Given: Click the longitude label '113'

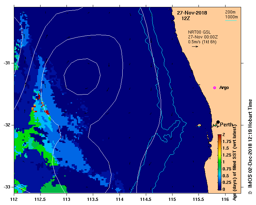Looking at the screenshot, I should coord(67,199).
